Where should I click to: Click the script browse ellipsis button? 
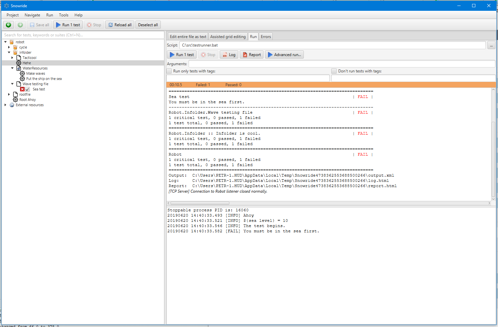pyautogui.click(x=491, y=45)
